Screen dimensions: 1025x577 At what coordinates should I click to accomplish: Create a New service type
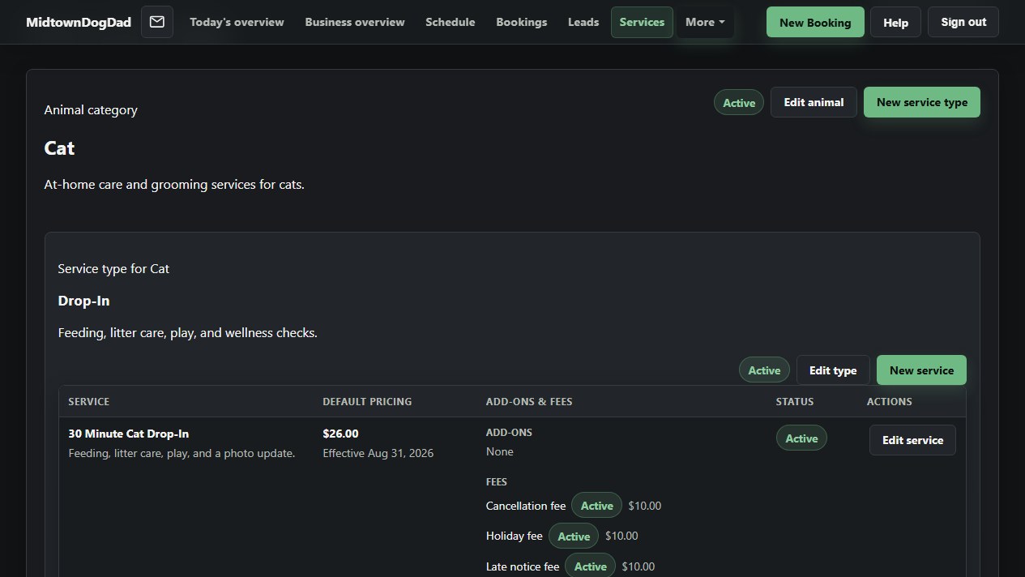tap(922, 102)
